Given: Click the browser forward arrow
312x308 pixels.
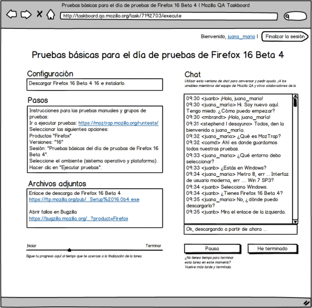Looking at the screenshot, I should pos(26,14).
